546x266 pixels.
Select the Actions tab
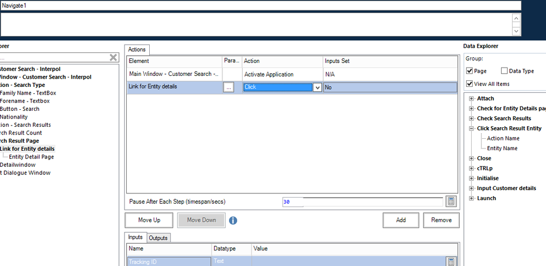[137, 50]
